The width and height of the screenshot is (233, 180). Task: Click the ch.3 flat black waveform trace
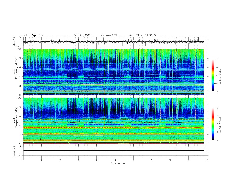tap(113, 151)
